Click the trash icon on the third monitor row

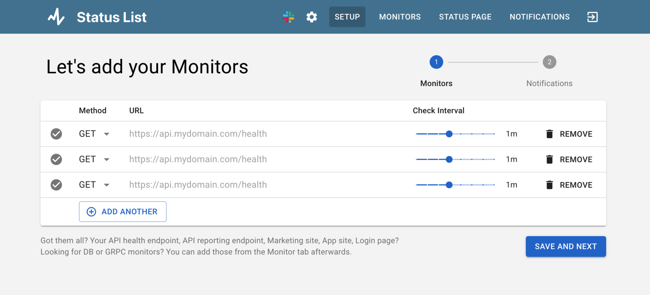(x=549, y=185)
